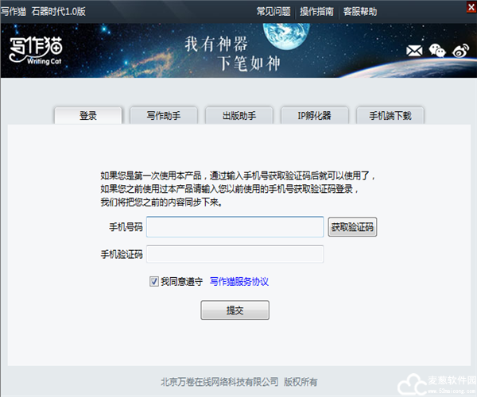
Task: Click the WeChat icon in banner
Action: (x=437, y=51)
